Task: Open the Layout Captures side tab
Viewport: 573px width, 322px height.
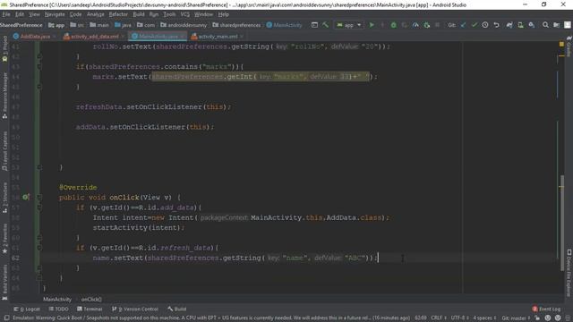Action: pyautogui.click(x=4, y=150)
